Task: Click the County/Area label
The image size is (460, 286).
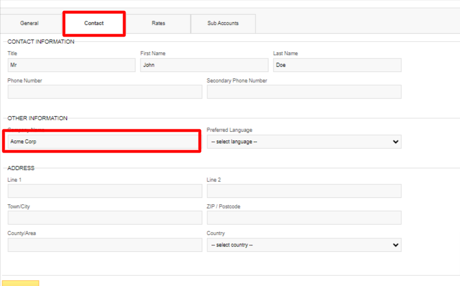Action: pos(21,233)
